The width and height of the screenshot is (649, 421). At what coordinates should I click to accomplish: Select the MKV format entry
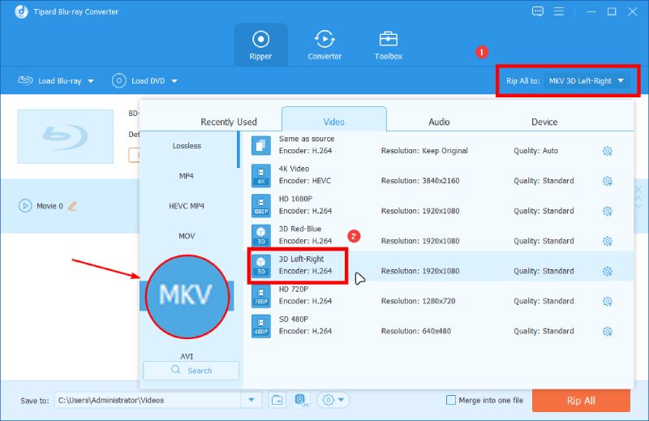click(x=187, y=295)
